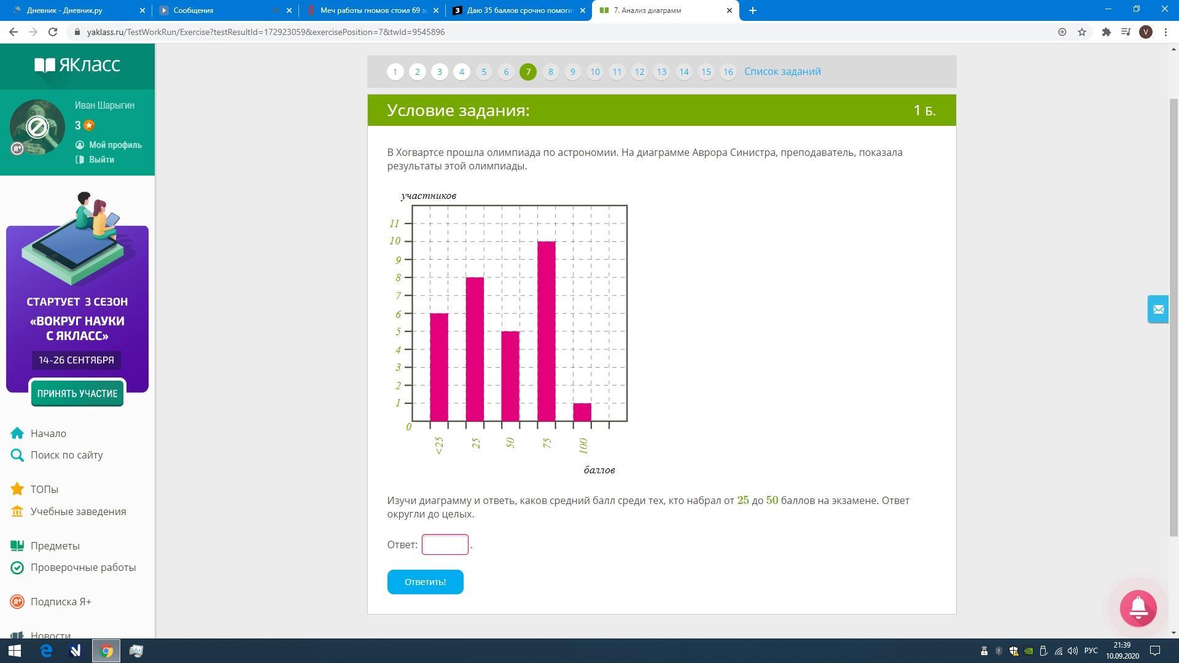
Task: Open Chrome from the Windows taskbar
Action: click(x=106, y=651)
